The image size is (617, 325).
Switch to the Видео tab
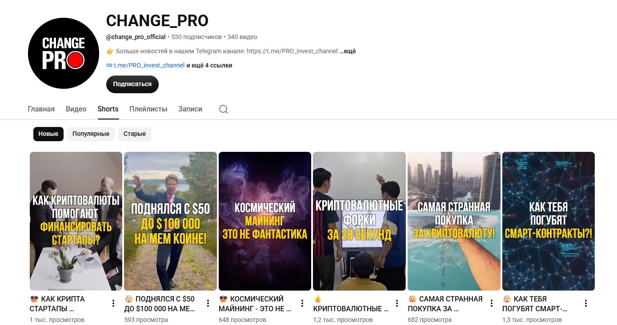coord(76,109)
